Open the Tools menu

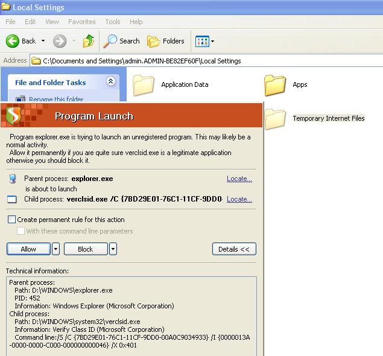(x=113, y=22)
